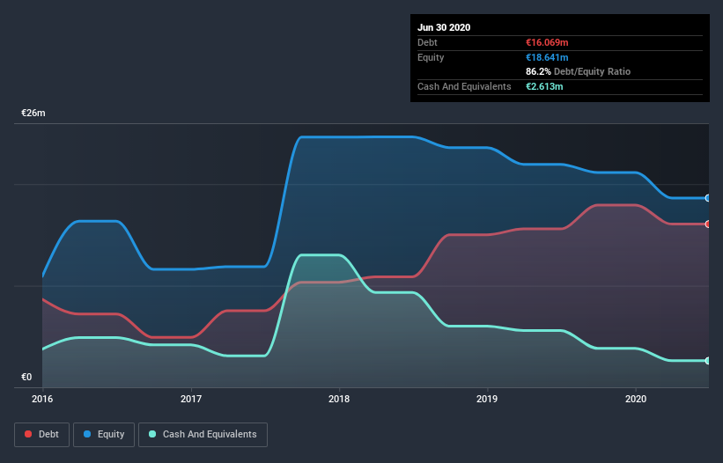Screen dimensions: 723x463
Task: Click the Jun 30 2020 tooltip date
Action: tap(444, 27)
